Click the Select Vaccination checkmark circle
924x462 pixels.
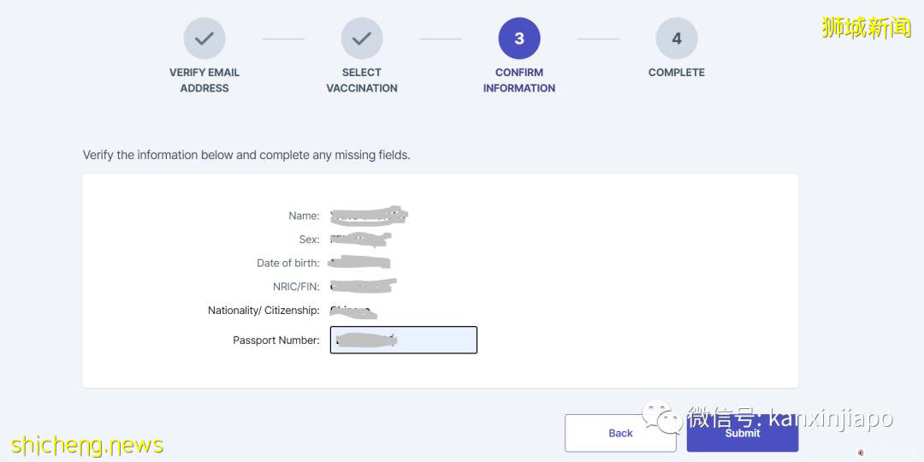(362, 38)
